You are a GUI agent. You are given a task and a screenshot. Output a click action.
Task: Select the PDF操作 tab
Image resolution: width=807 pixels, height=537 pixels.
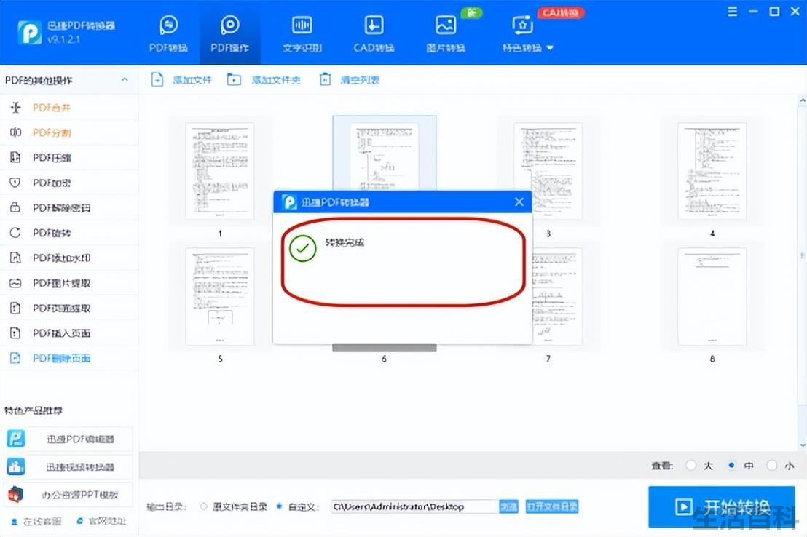pyautogui.click(x=229, y=34)
